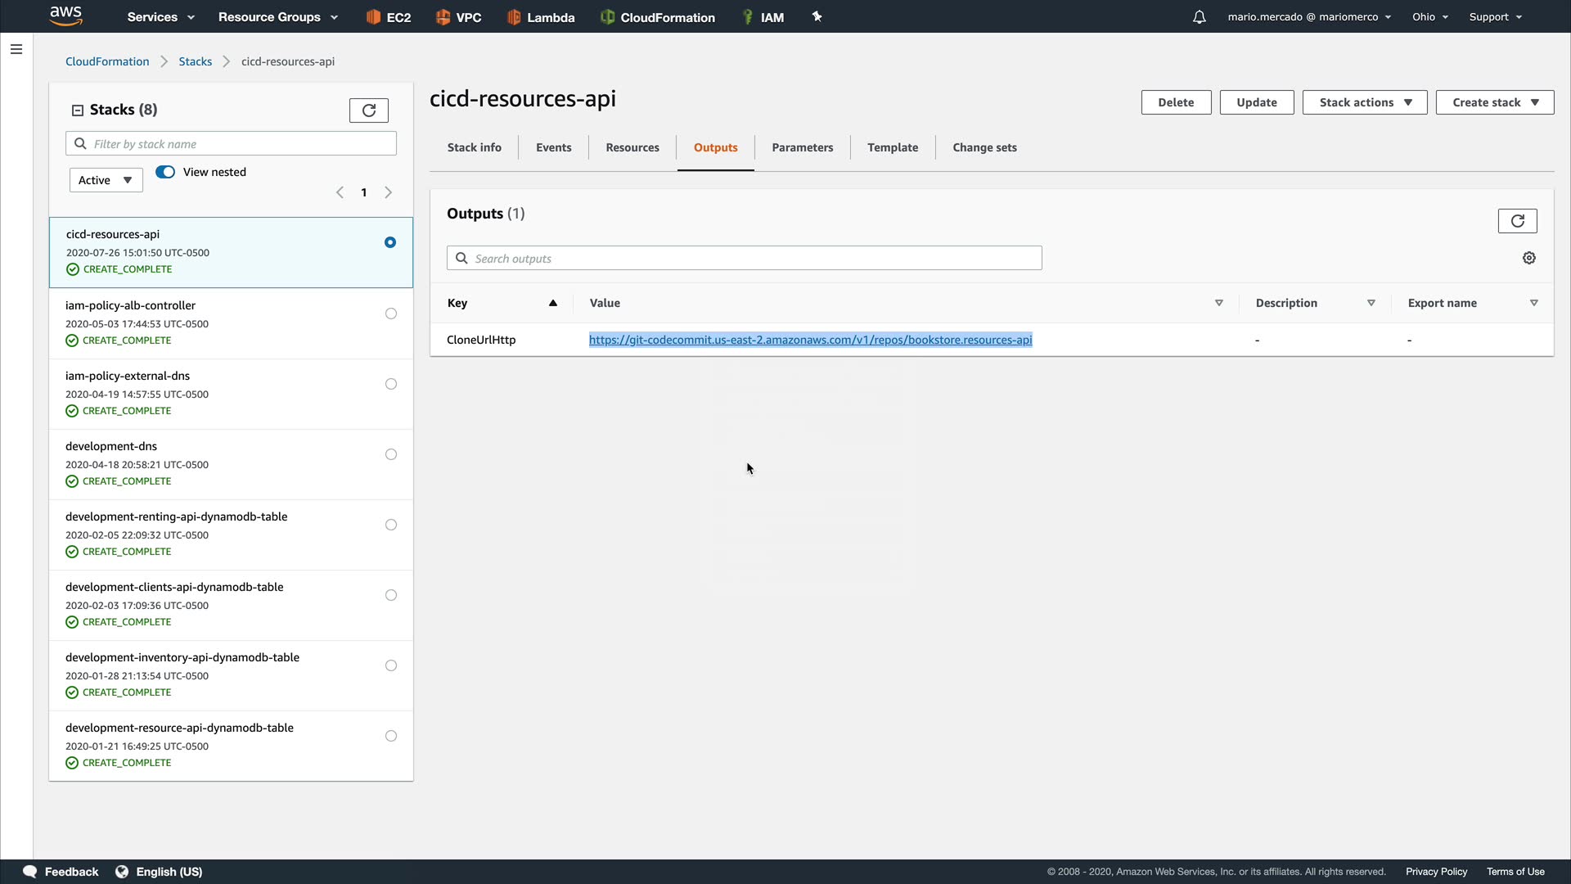The width and height of the screenshot is (1571, 884).
Task: Switch to the Template tab
Action: click(892, 147)
